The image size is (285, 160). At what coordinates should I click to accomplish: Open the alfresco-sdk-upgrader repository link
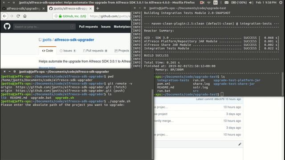tap(74, 40)
